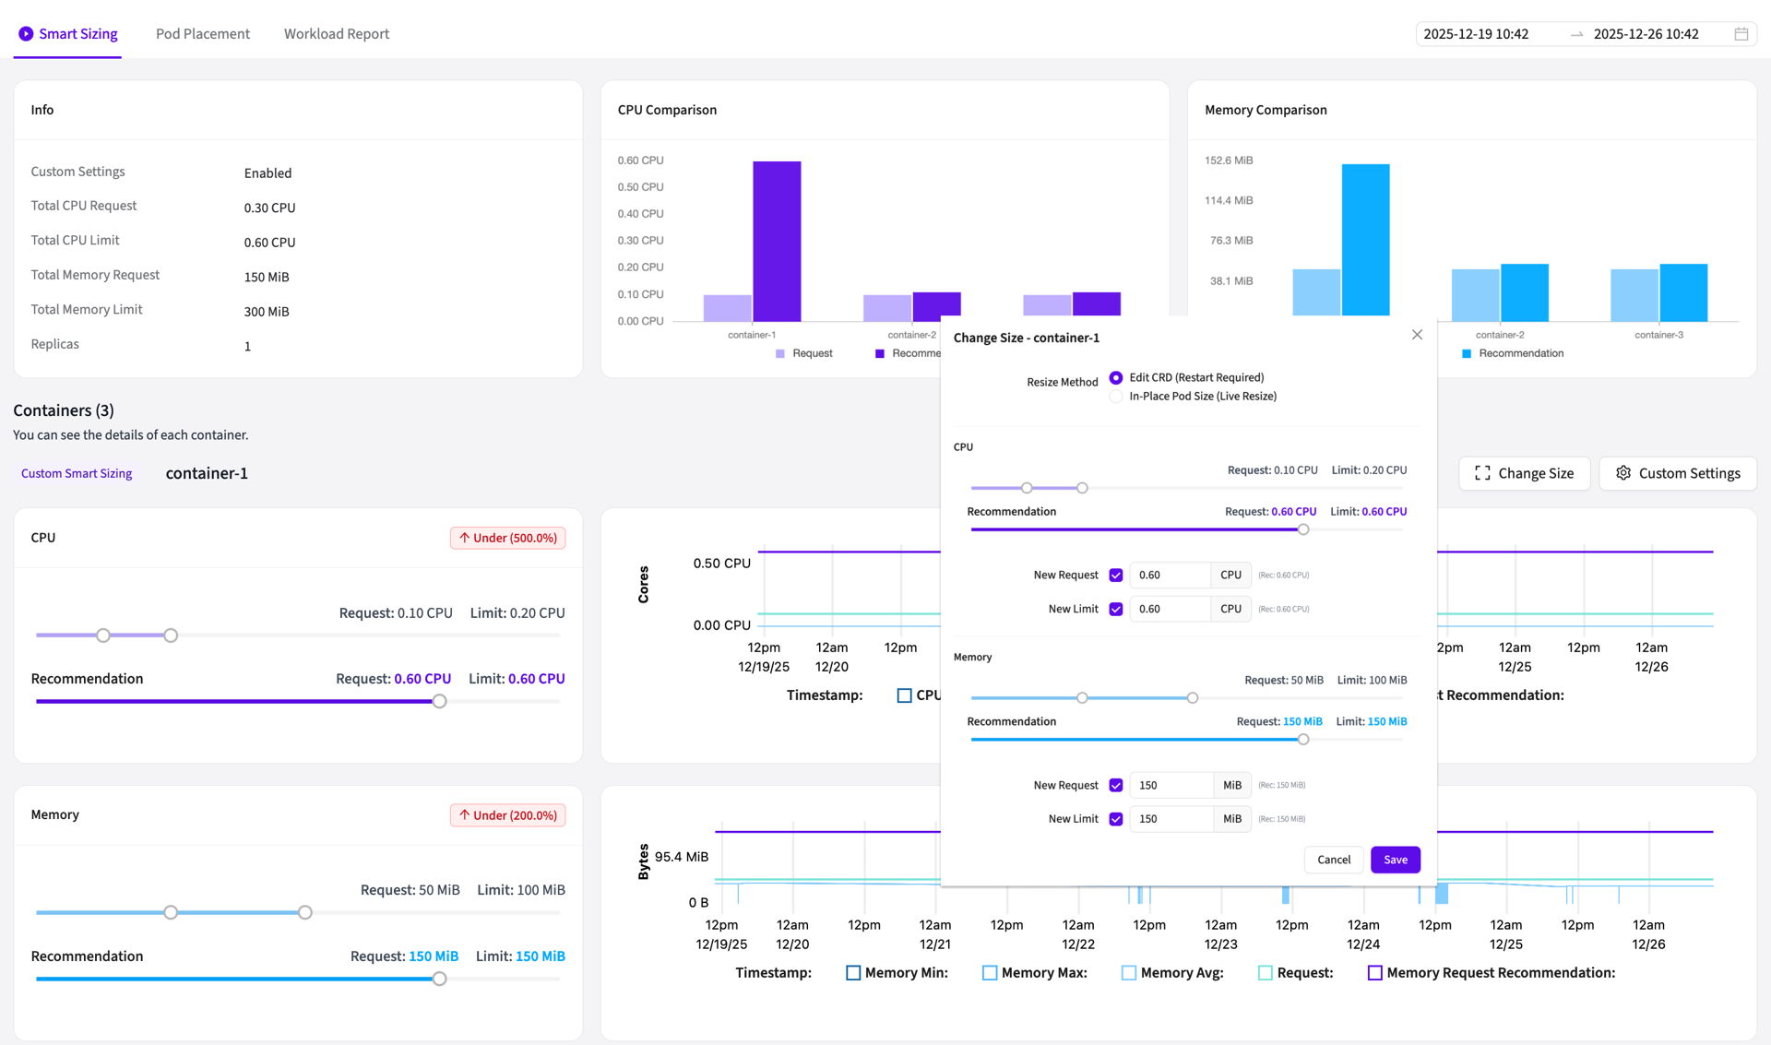Screen dimensions: 1771x1045
Task: Click the 'Containers (3)' heading
Action: click(x=64, y=410)
